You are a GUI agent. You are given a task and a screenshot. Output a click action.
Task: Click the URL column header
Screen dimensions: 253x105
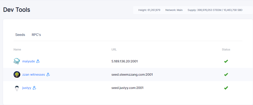click(114, 50)
